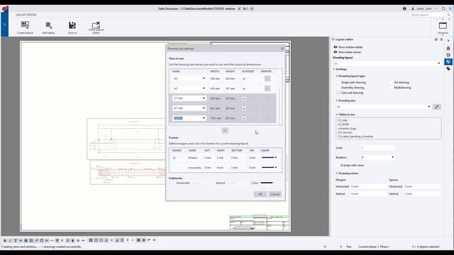Screen dimensions: 454x255
Task: Toggle Cast unit drawing checkbox
Action: point(338,93)
